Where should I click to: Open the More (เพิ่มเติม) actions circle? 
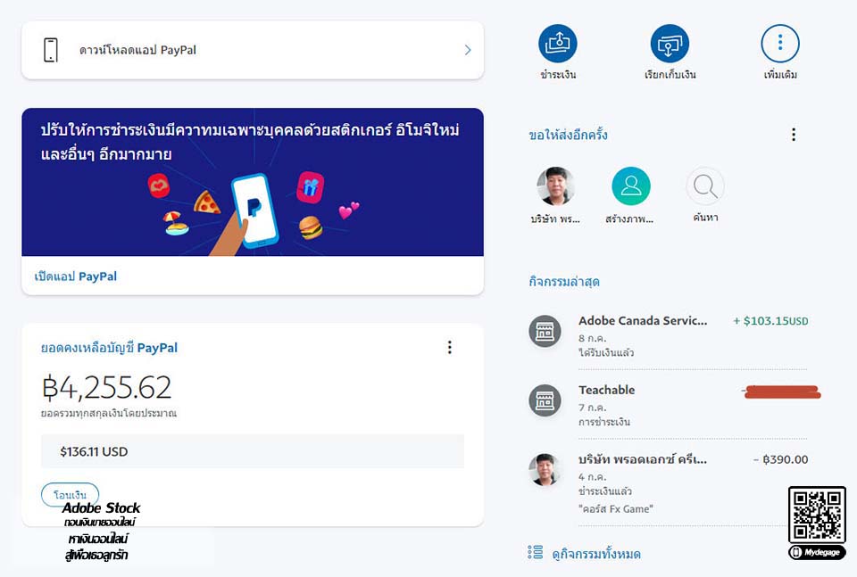click(780, 43)
